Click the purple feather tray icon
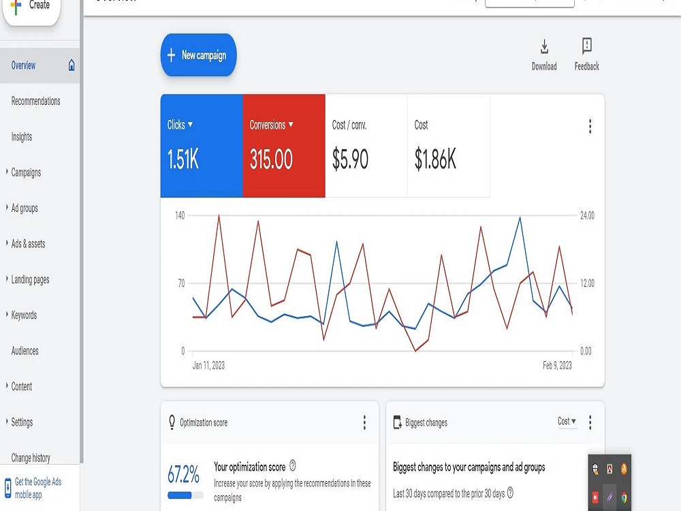 coord(609,496)
